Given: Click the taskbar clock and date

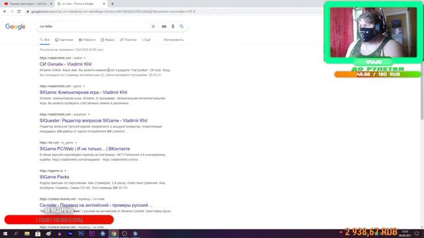Looking at the screenshot, I should pos(405,233).
